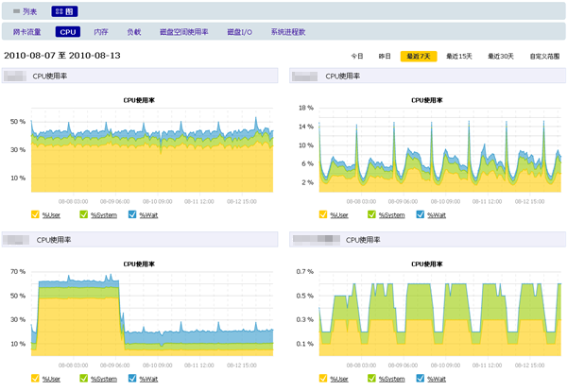Click the %System link in bottom-left legend
This screenshot has height=391, width=567.
point(104,379)
